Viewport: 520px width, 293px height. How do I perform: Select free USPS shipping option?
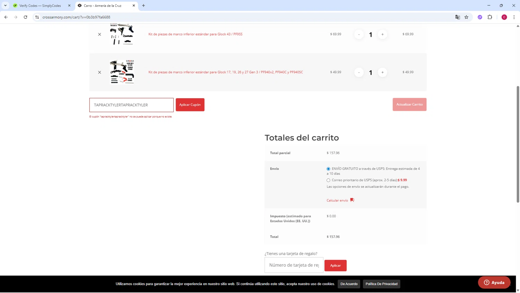(x=328, y=169)
